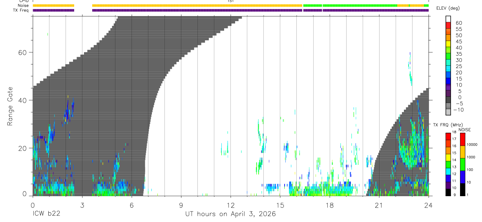Pick the light grey bottom swatch on ELEV colorbar
Viewport: 482px width, 222px height.
448,113
